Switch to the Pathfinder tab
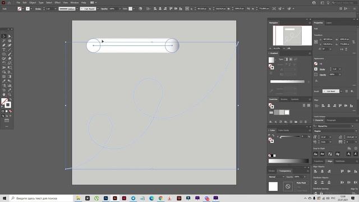This screenshot has width=359, height=202. point(340,161)
